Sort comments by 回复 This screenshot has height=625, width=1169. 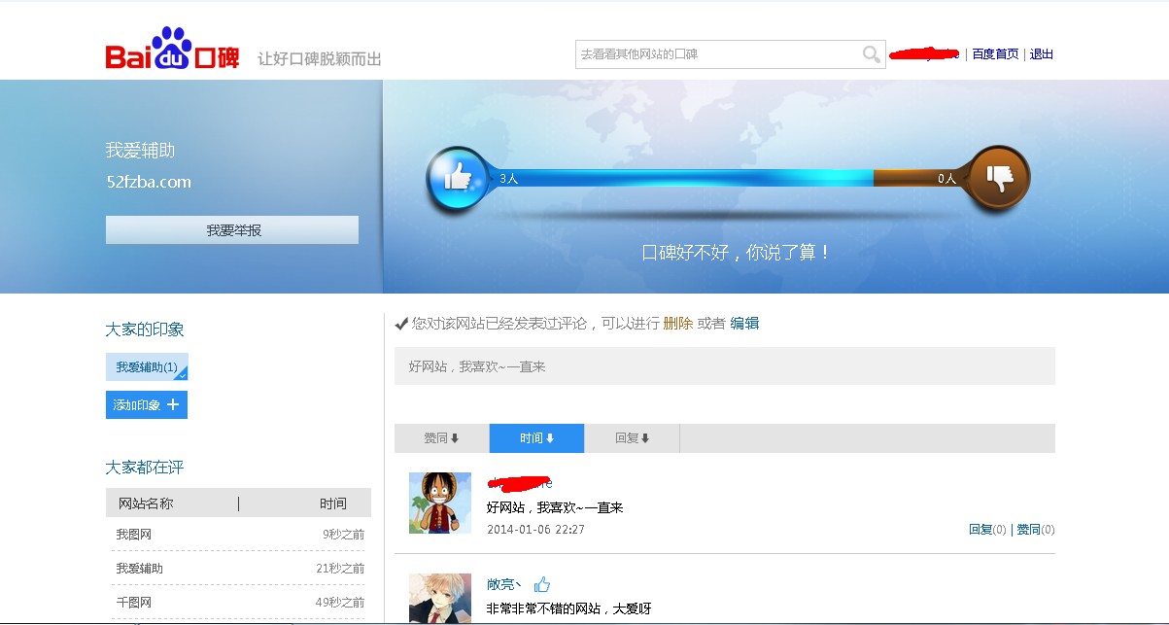[632, 438]
